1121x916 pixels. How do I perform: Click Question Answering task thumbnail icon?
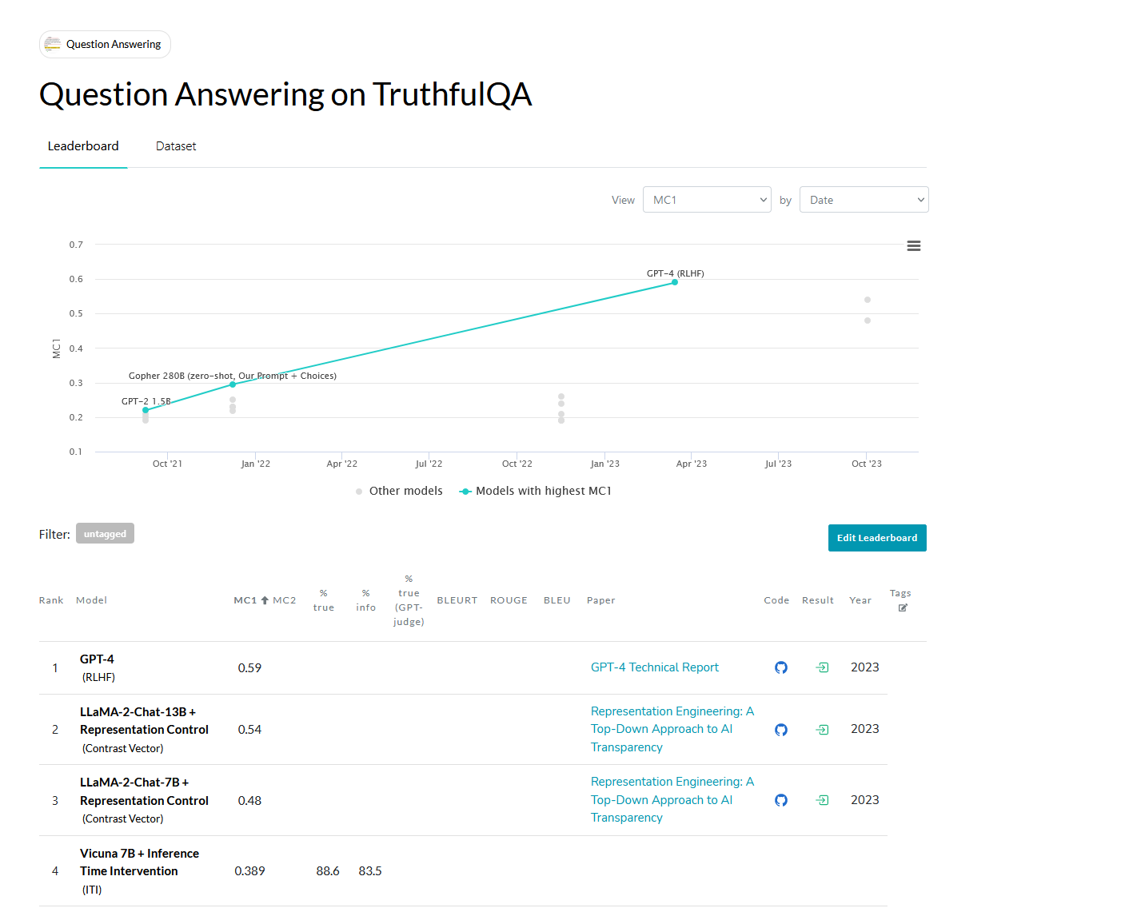[x=53, y=44]
